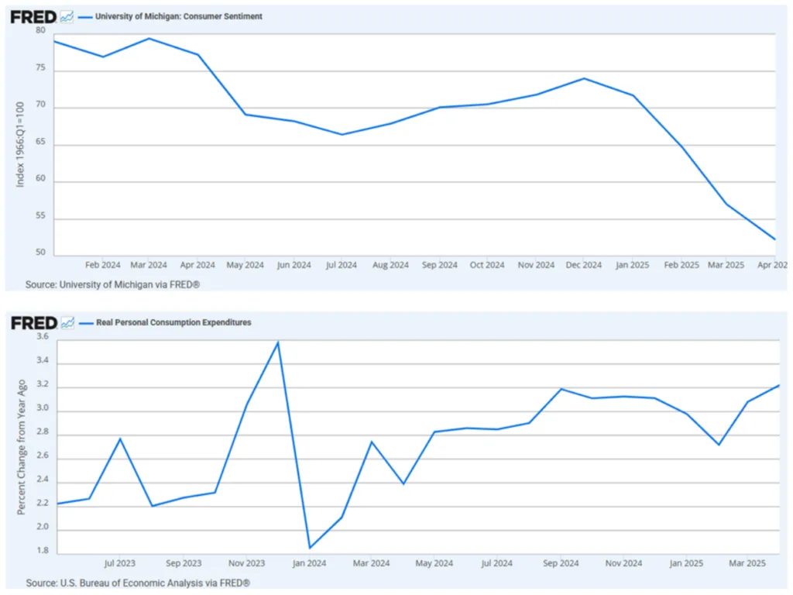Select the Mar 2025 axis label on the bottom chart
793x595 pixels.
747,563
